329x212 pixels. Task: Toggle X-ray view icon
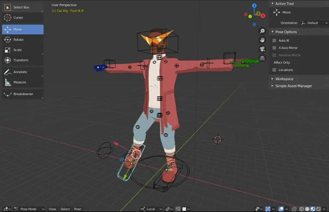tap(294, 209)
